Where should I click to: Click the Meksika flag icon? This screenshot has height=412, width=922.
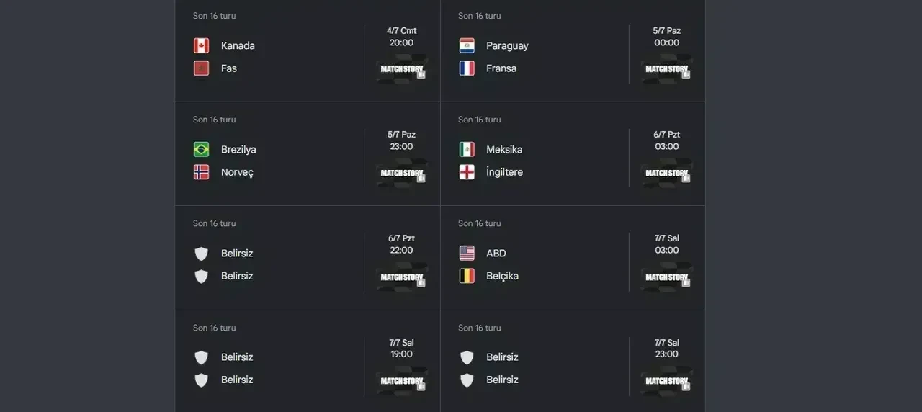tap(467, 149)
